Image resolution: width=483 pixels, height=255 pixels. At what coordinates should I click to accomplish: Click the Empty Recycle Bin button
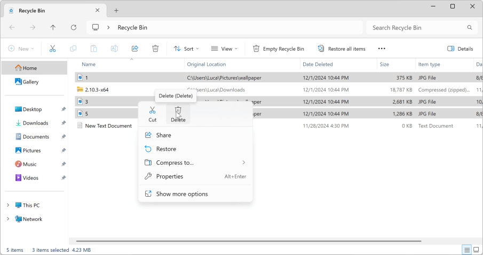click(x=278, y=49)
